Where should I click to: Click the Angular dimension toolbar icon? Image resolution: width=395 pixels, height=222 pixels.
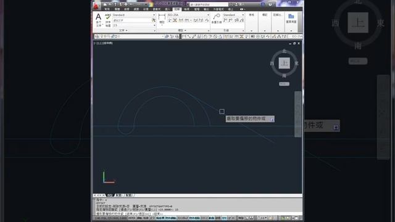click(x=220, y=36)
